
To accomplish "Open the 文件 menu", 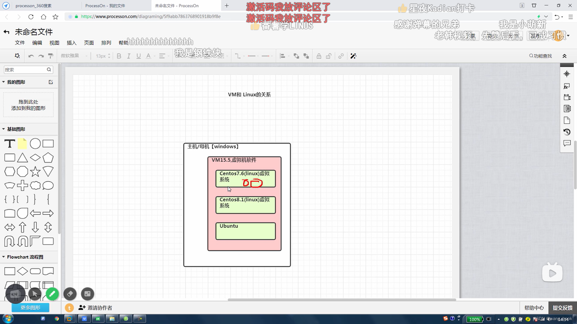I will pos(20,43).
